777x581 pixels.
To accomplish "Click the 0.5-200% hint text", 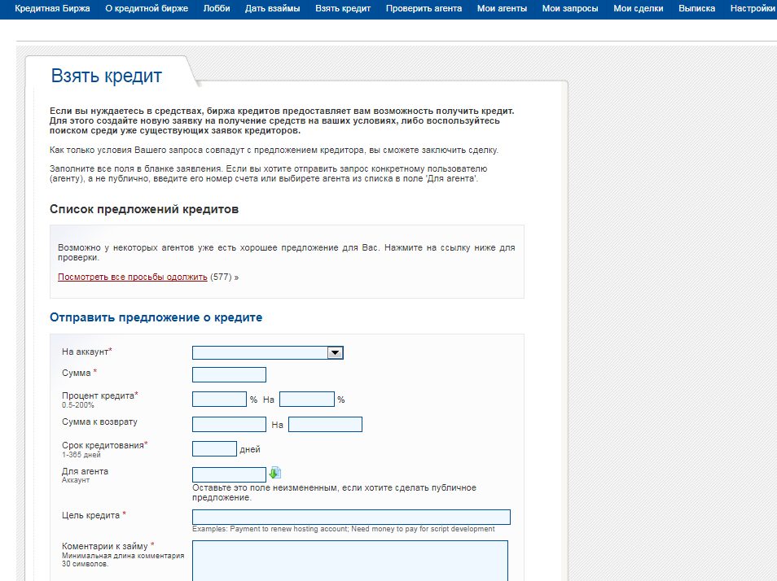I will click(78, 405).
